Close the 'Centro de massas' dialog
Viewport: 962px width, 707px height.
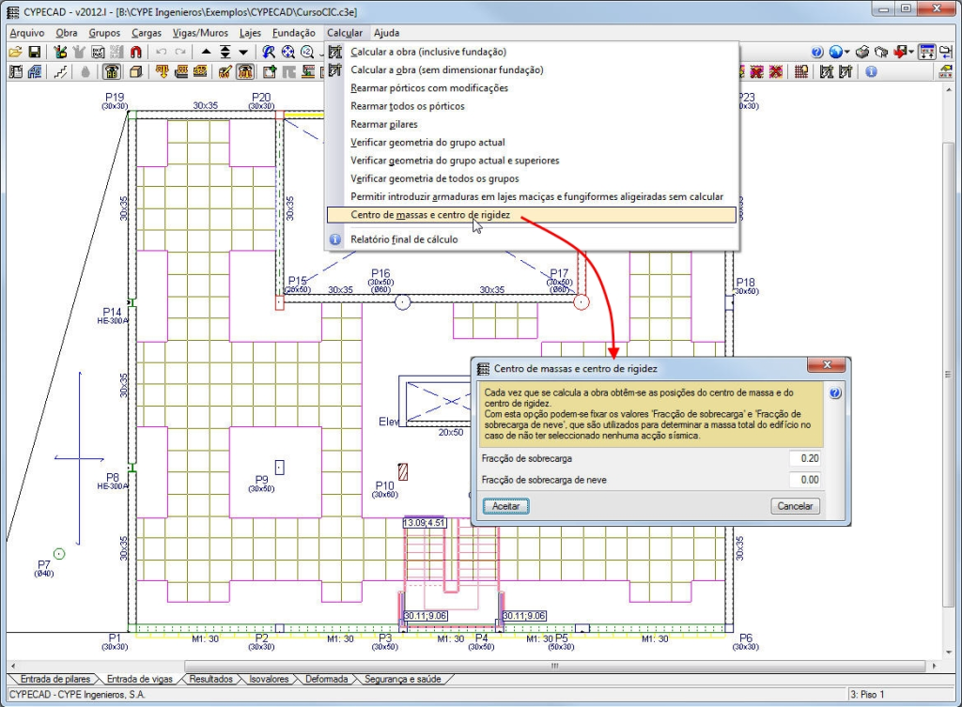pos(827,365)
